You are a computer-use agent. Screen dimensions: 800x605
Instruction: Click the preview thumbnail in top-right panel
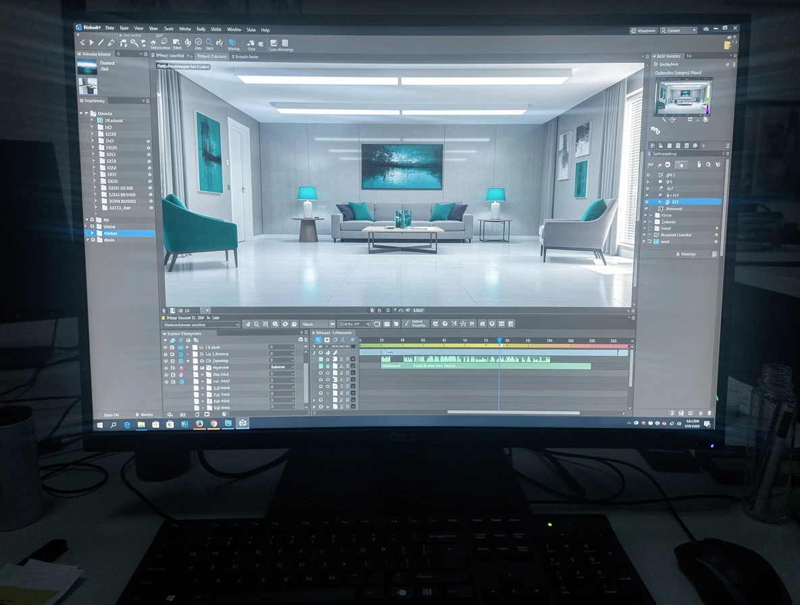click(682, 95)
